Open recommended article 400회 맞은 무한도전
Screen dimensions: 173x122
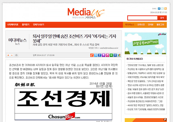[x=146, y=105]
